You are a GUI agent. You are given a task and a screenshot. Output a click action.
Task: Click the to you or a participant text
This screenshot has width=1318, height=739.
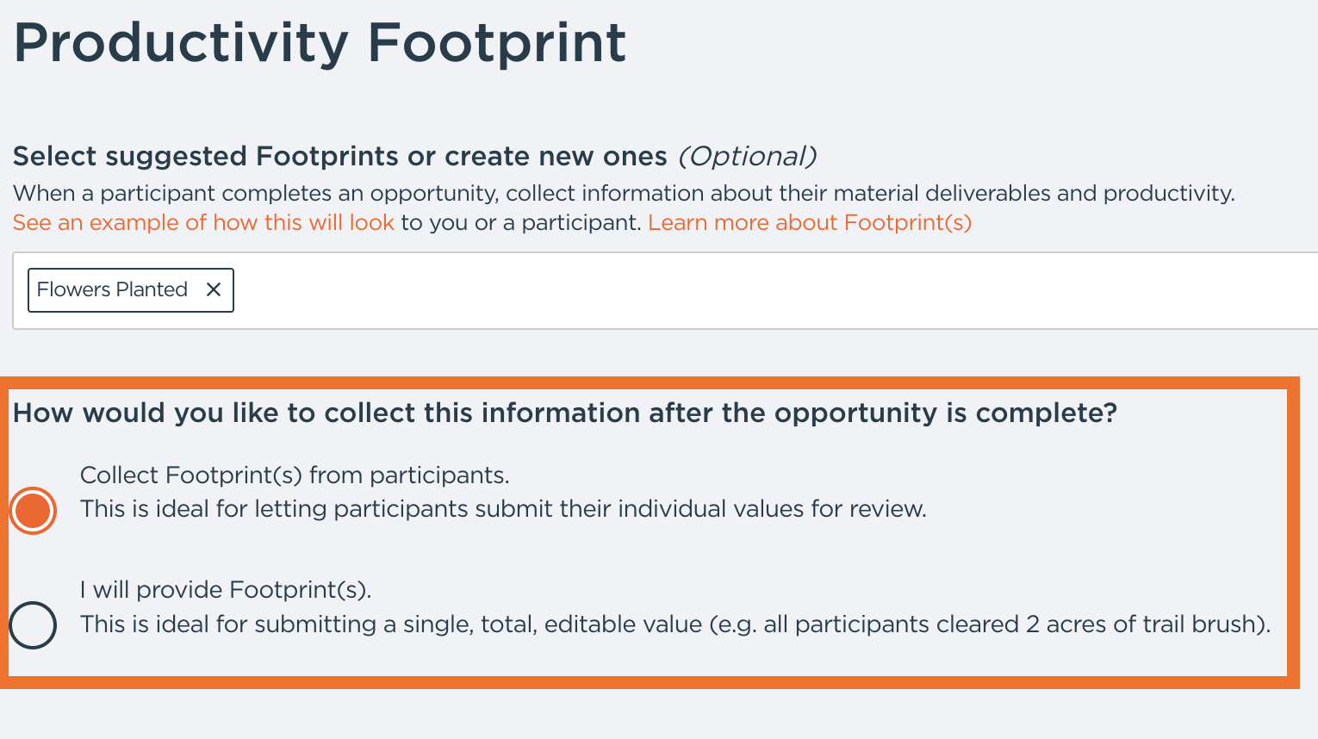click(x=521, y=222)
